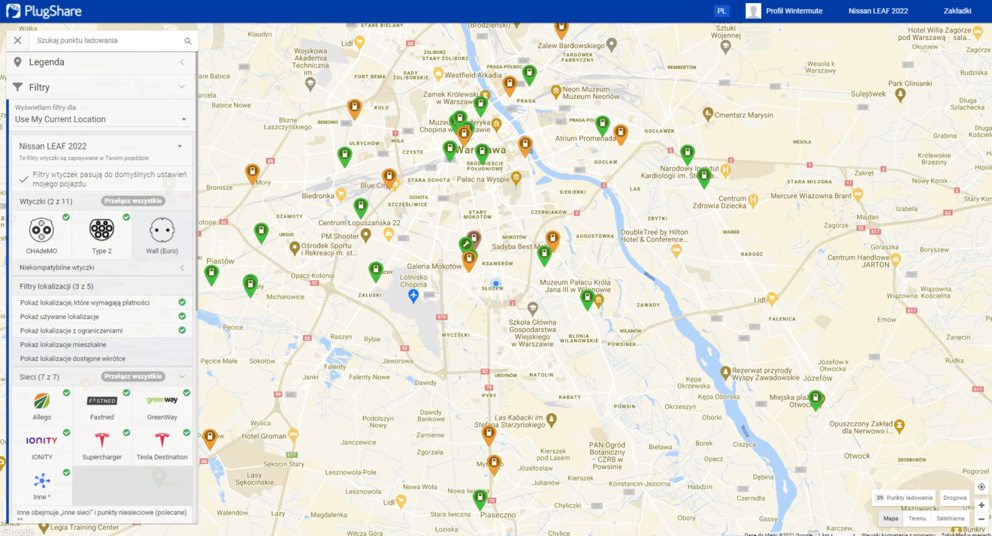Click the search magnifier icon
Image resolution: width=992 pixels, height=536 pixels.
[x=188, y=41]
